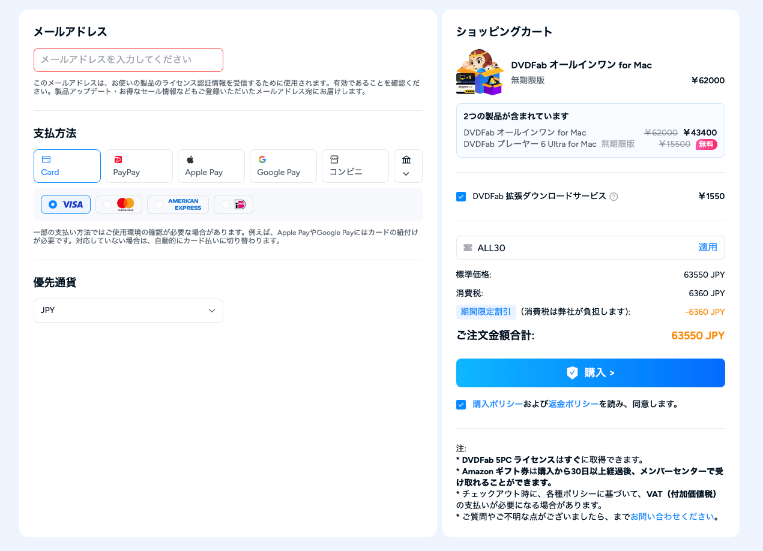Image resolution: width=763 pixels, height=551 pixels.
Task: Expand more payment methods with bank icon
Action: tap(408, 166)
